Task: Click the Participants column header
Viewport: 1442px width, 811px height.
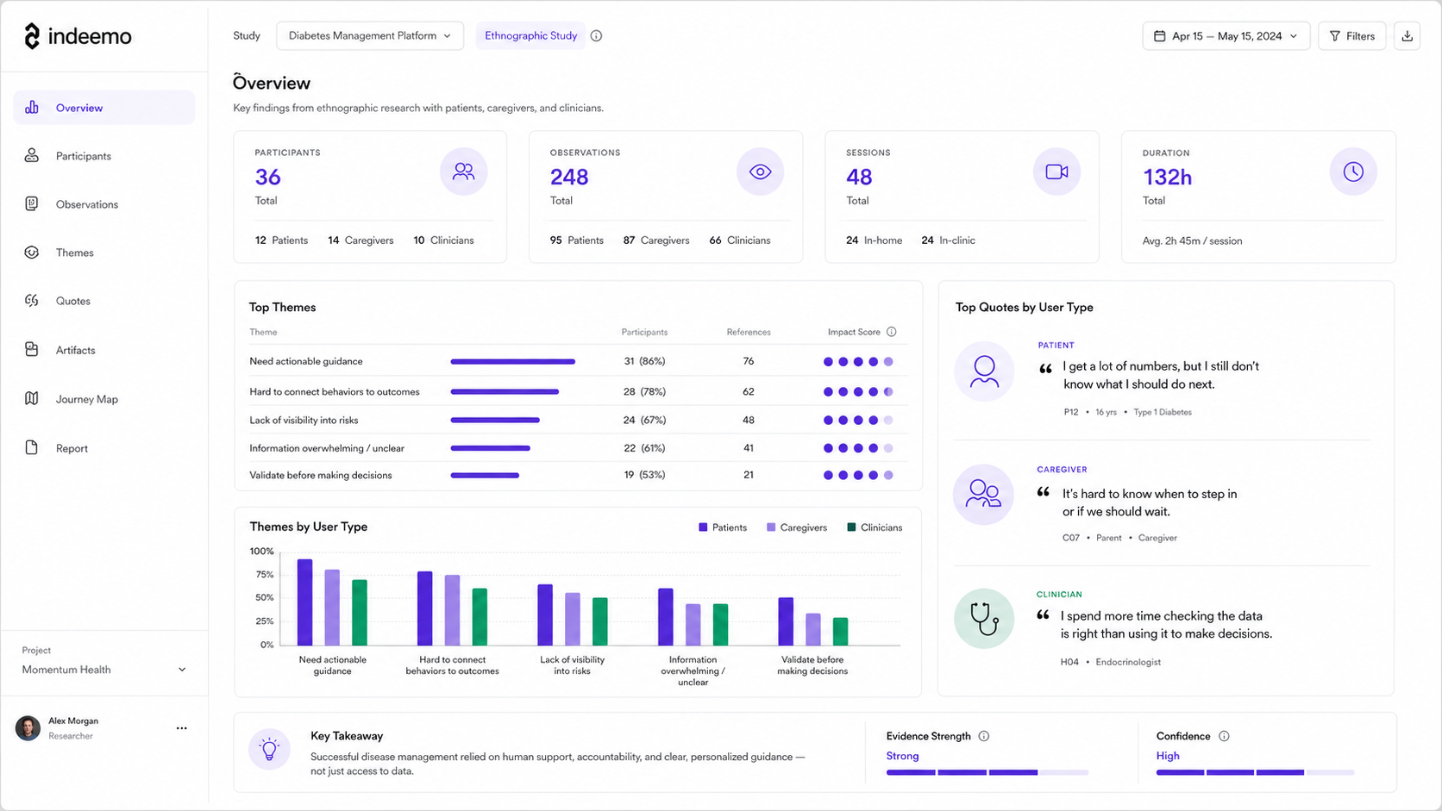Action: point(644,332)
